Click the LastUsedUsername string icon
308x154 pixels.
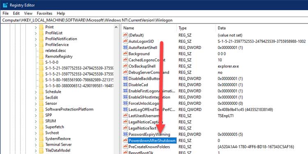(125, 116)
